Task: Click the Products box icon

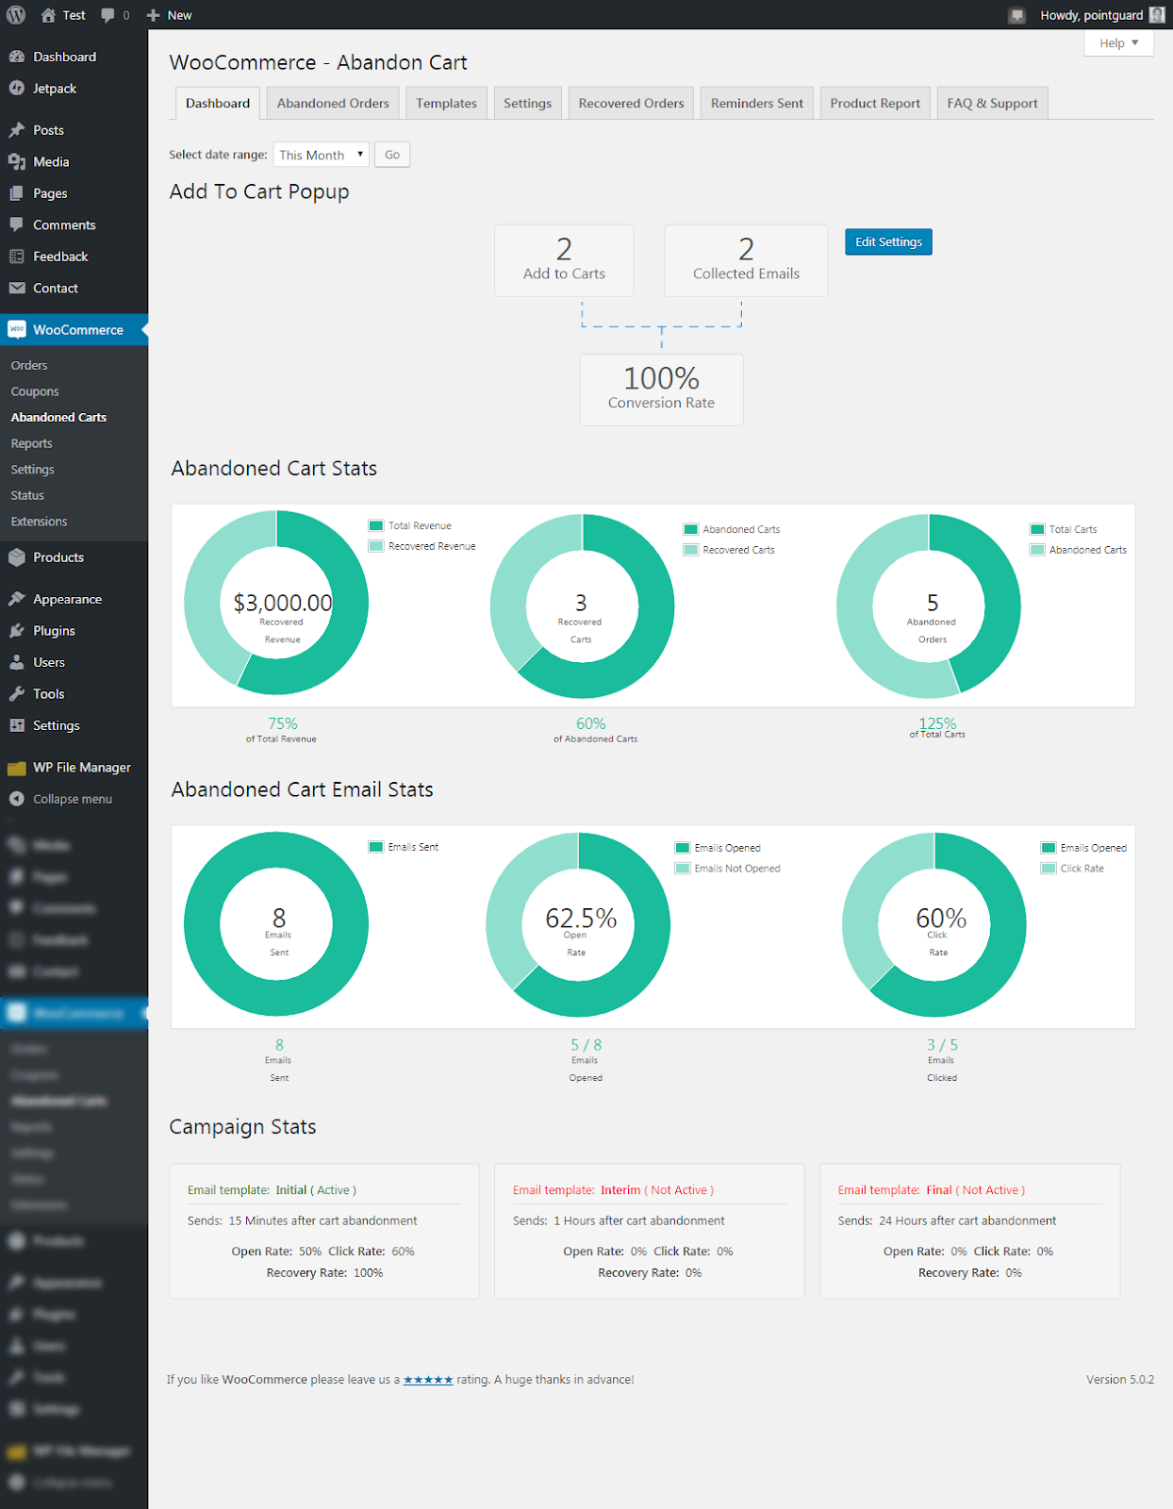Action: click(x=17, y=557)
